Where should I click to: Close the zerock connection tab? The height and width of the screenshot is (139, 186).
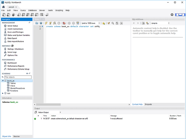[16, 7]
